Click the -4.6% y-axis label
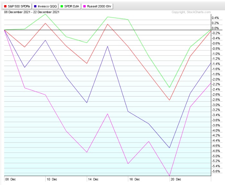Screen dimensions: 225x185 tap(216, 146)
